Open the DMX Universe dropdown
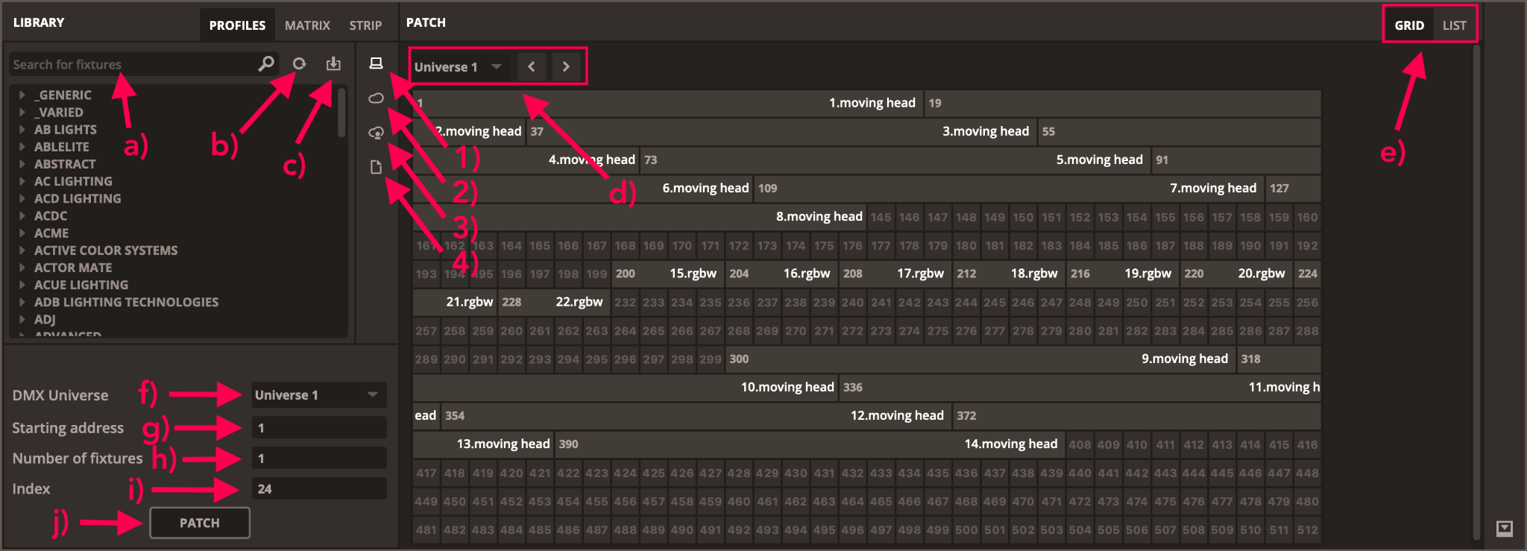This screenshot has width=1527, height=551. tap(318, 395)
